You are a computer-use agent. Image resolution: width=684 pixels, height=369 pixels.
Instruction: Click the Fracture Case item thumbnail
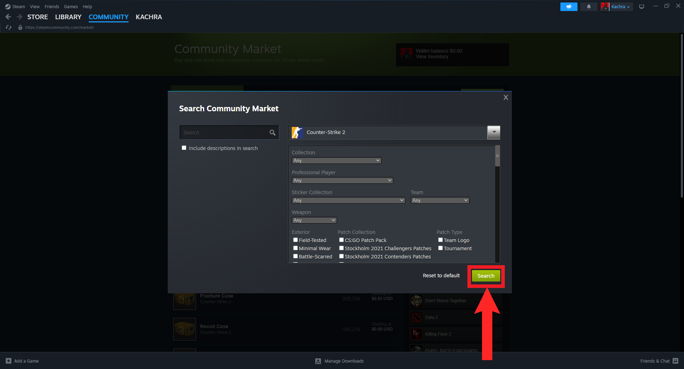coord(185,301)
